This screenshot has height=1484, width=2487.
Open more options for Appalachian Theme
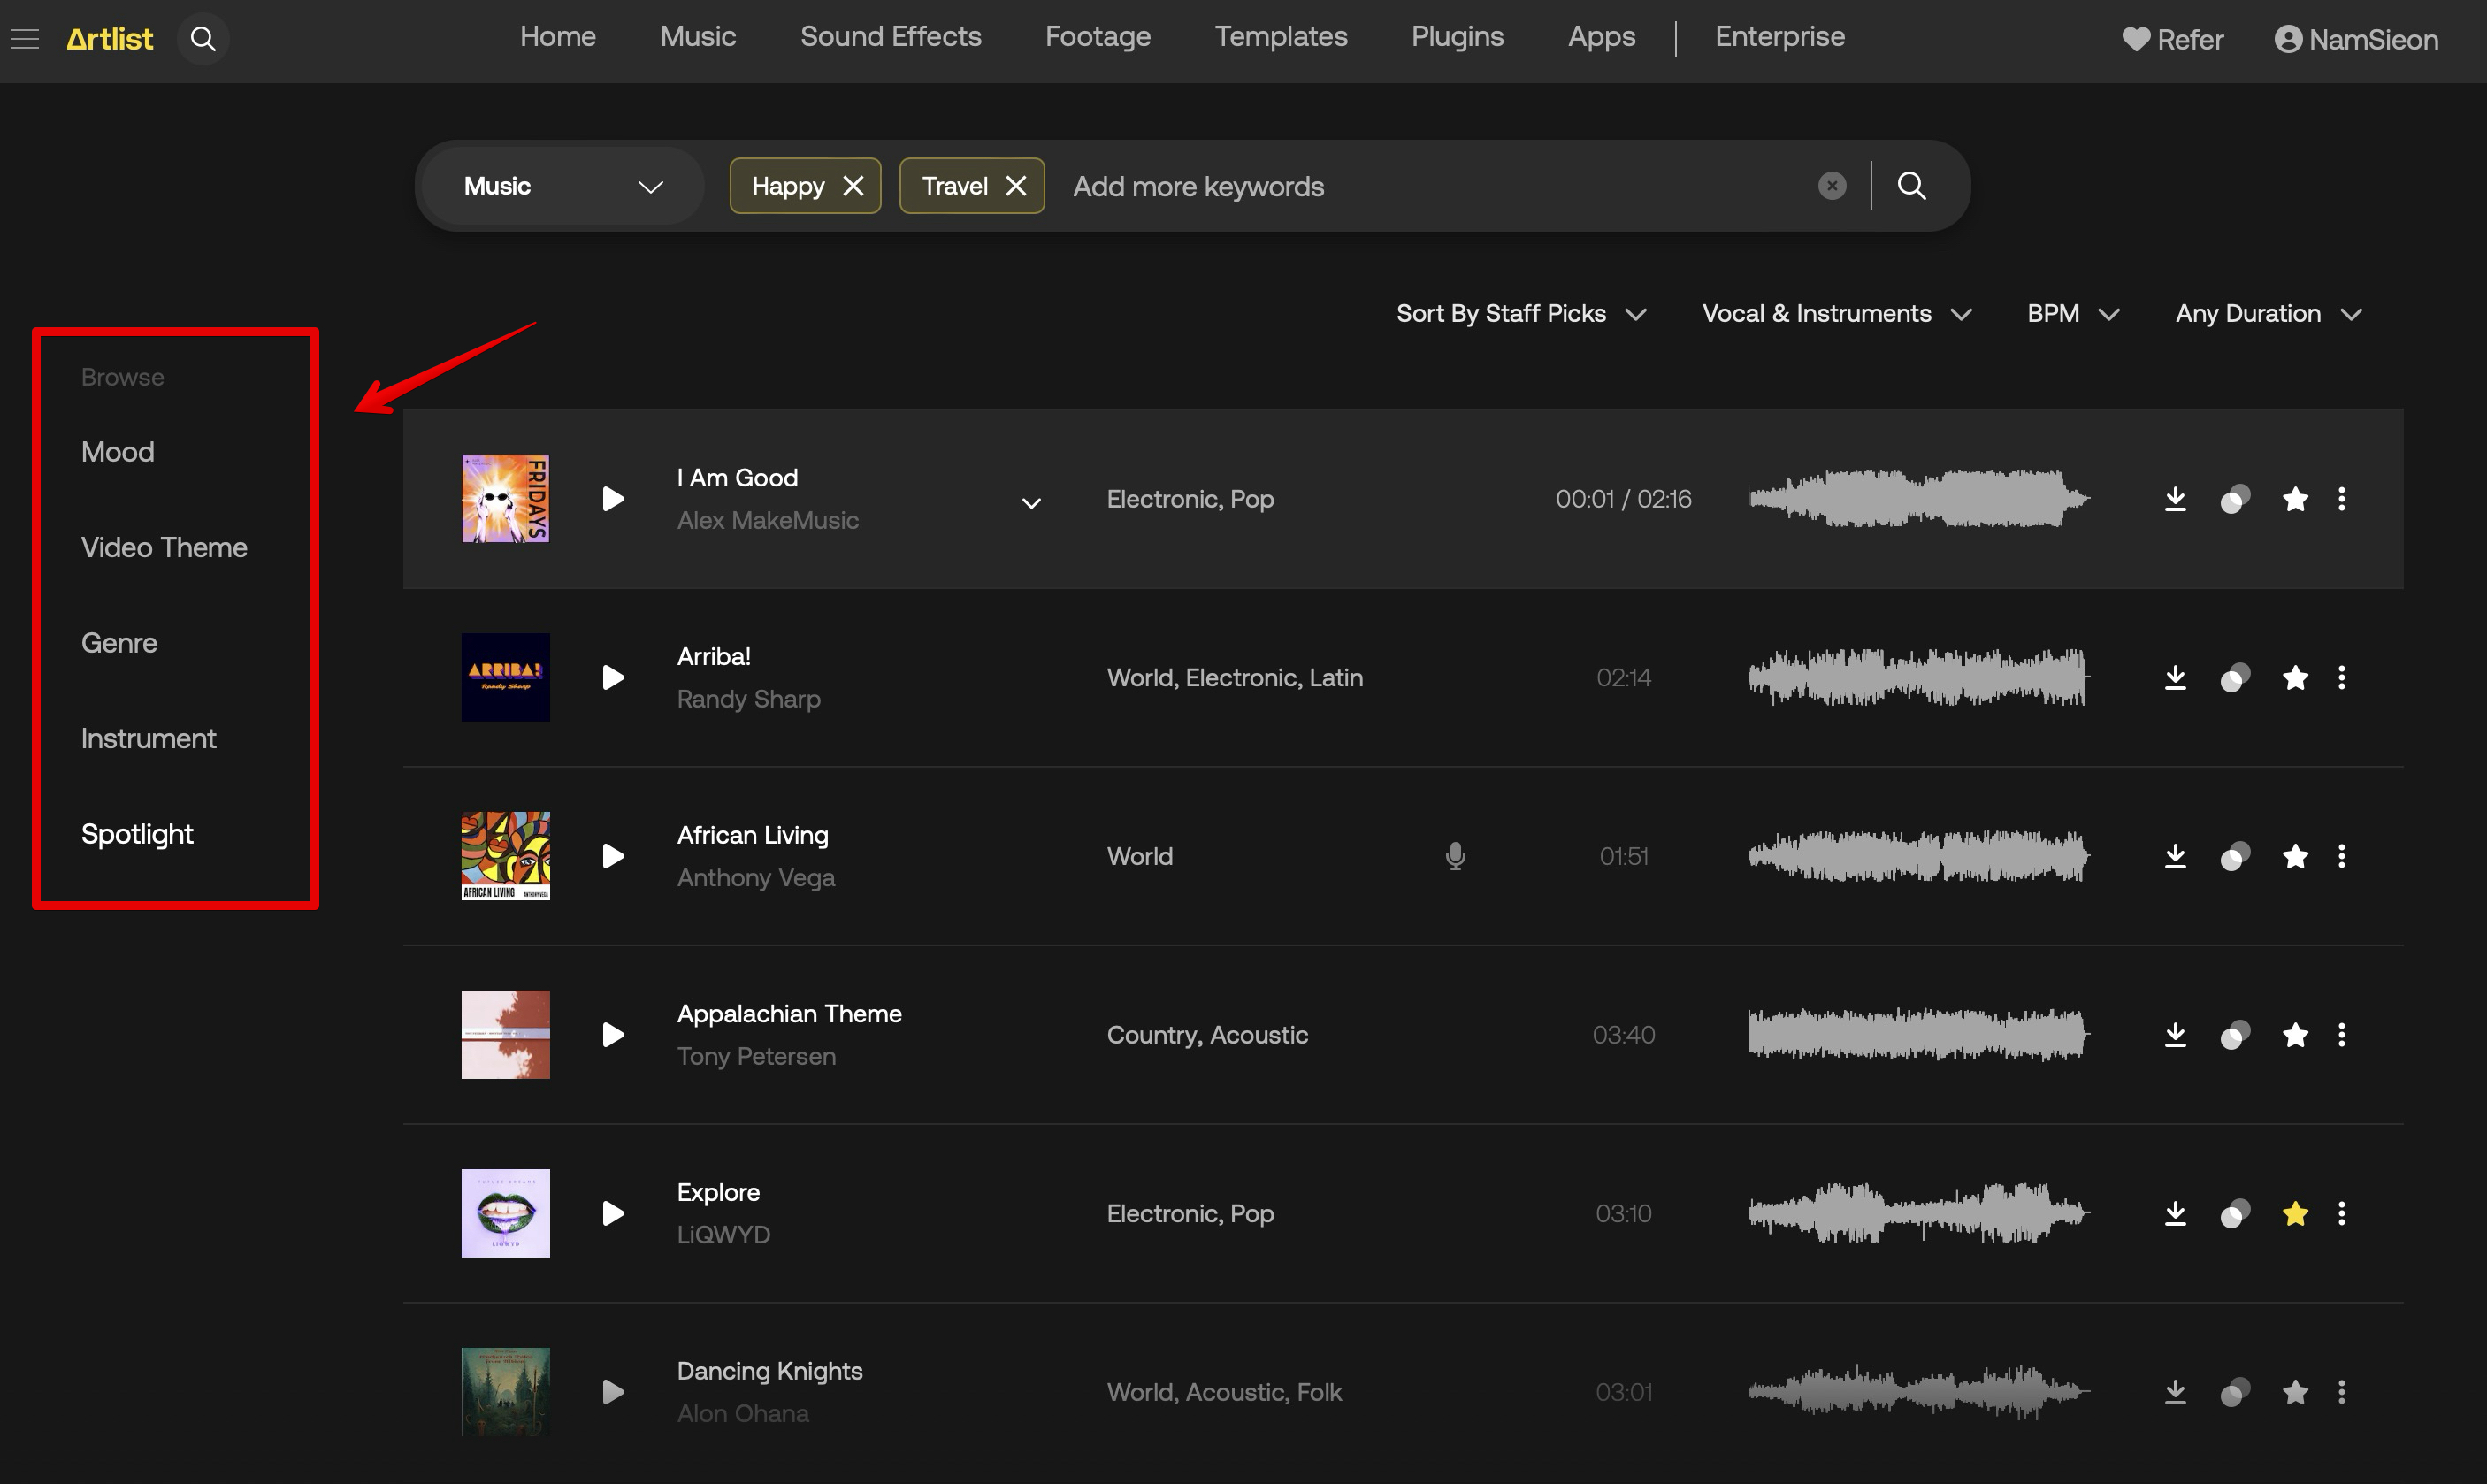tap(2341, 1035)
